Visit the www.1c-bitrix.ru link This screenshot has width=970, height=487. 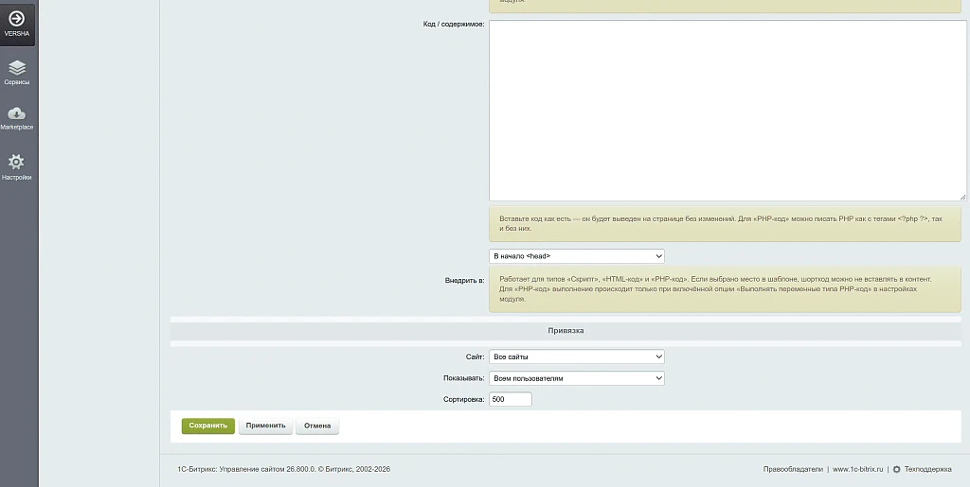click(x=858, y=469)
